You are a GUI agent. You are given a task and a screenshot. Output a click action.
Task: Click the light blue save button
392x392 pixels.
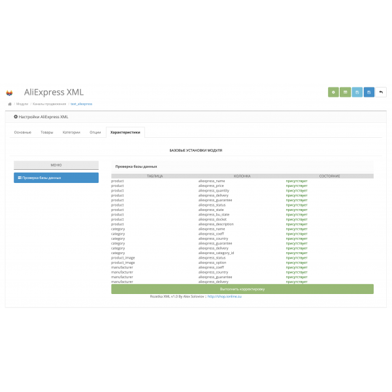[357, 92]
